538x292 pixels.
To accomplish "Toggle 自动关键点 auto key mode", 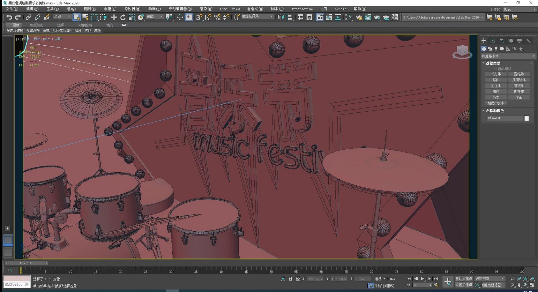I will [x=463, y=279].
